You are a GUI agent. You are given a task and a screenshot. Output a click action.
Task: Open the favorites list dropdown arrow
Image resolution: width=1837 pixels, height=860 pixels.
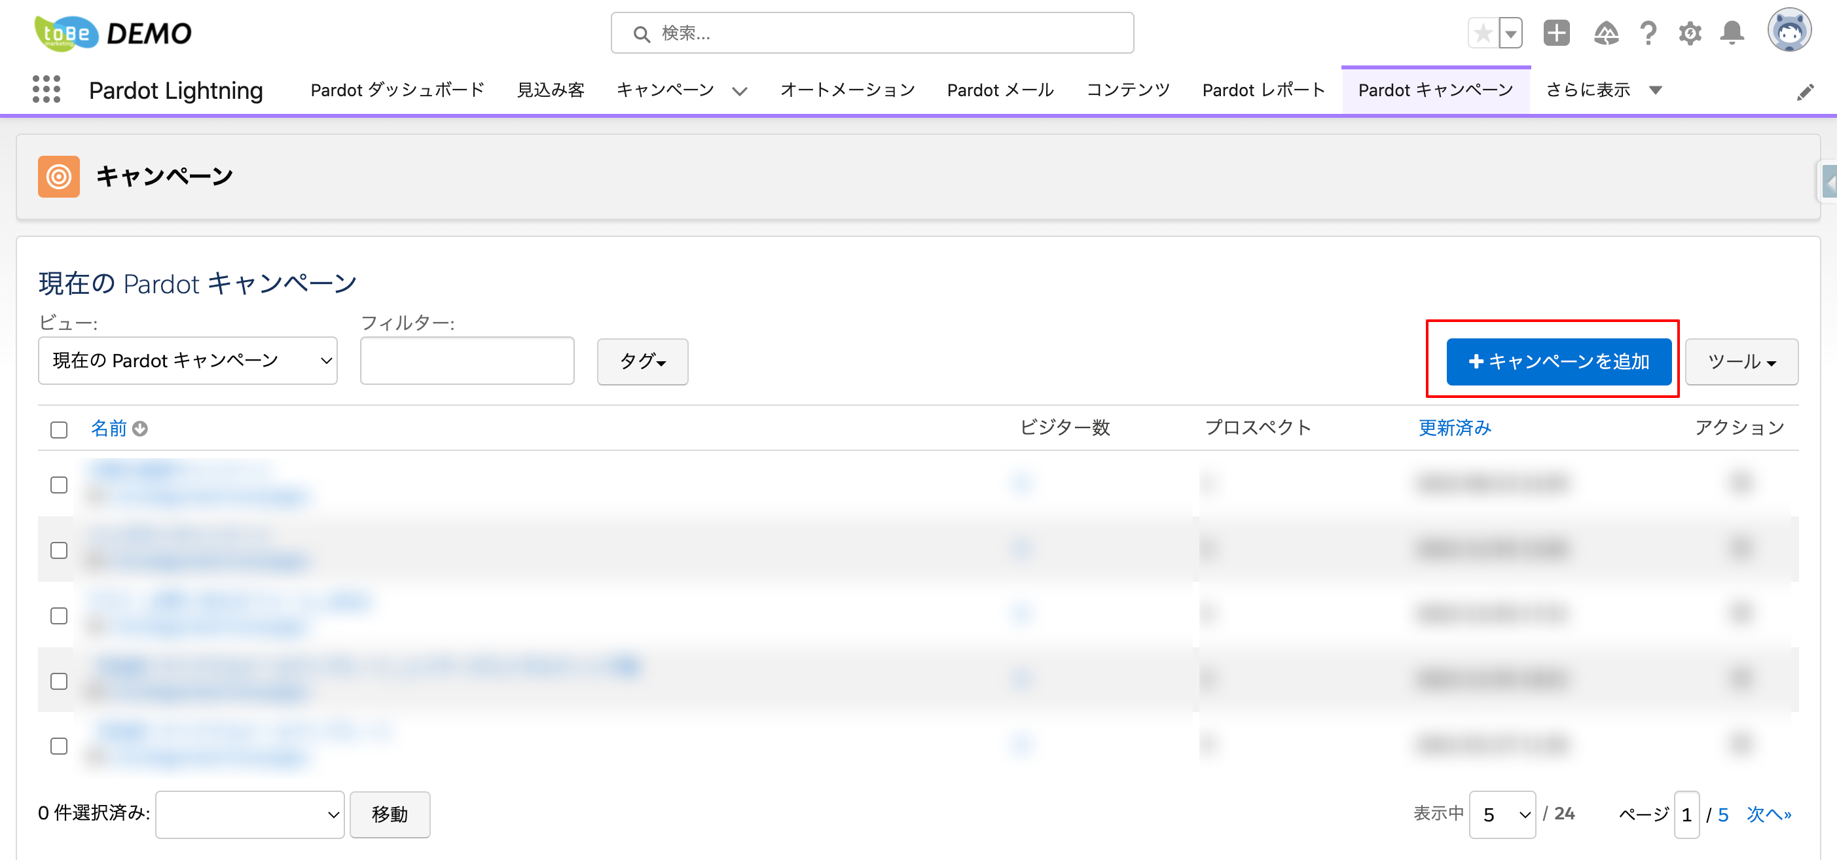(x=1510, y=33)
